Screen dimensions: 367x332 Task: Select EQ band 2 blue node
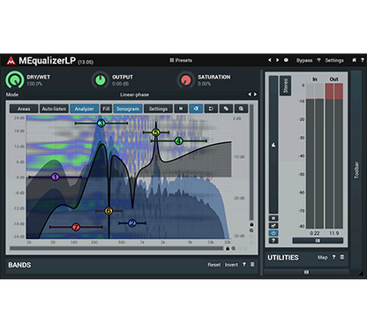click(132, 223)
